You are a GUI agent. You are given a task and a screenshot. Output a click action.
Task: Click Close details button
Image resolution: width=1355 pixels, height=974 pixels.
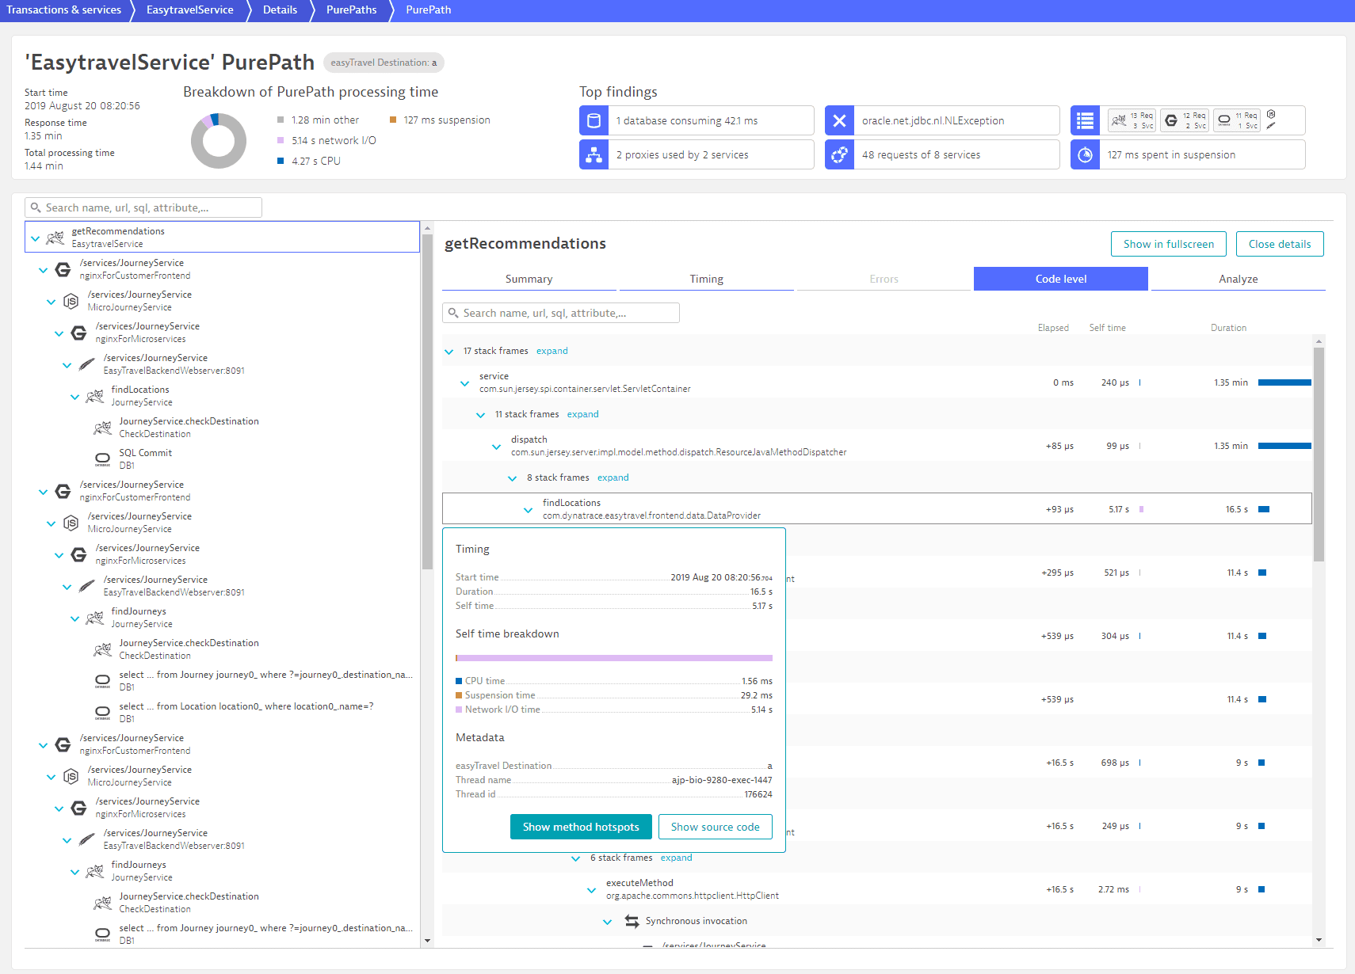click(x=1280, y=244)
